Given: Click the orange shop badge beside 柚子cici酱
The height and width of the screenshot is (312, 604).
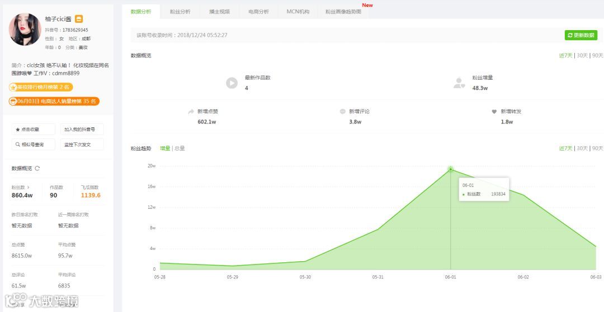Looking at the screenshot, I should click(79, 19).
